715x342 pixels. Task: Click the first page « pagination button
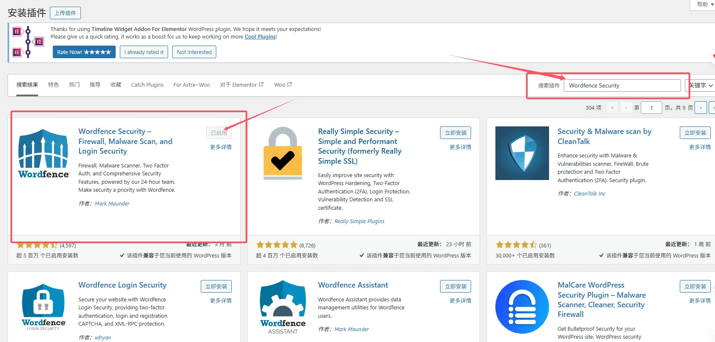[x=612, y=108]
